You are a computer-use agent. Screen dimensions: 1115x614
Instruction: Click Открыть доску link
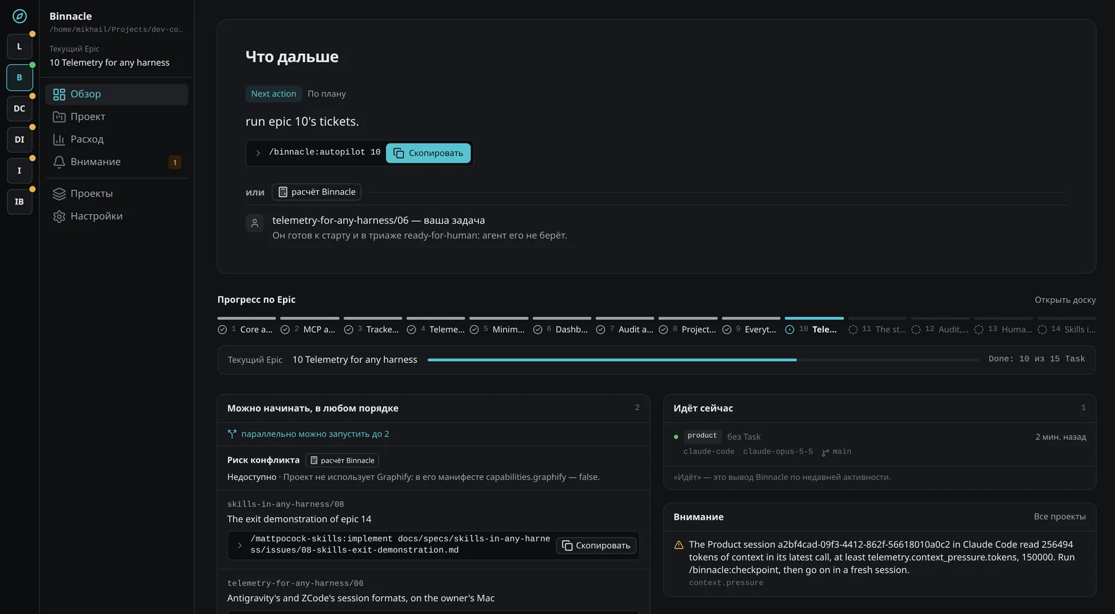point(1065,300)
